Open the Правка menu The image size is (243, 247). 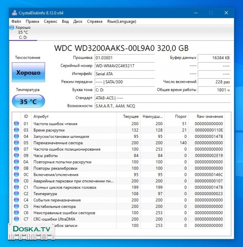click(33, 21)
